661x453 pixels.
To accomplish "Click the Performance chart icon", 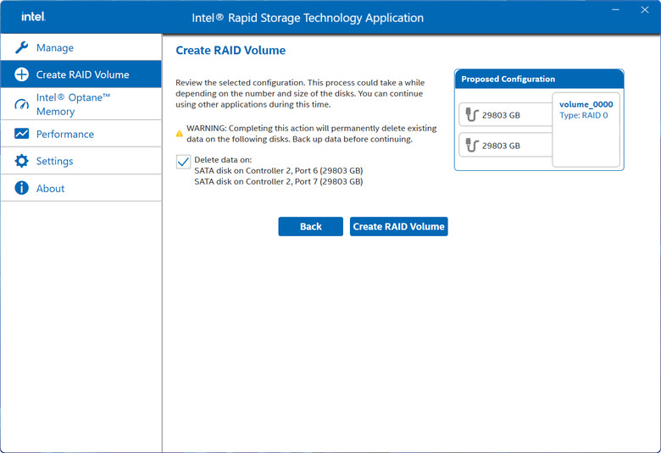I will pos(21,134).
